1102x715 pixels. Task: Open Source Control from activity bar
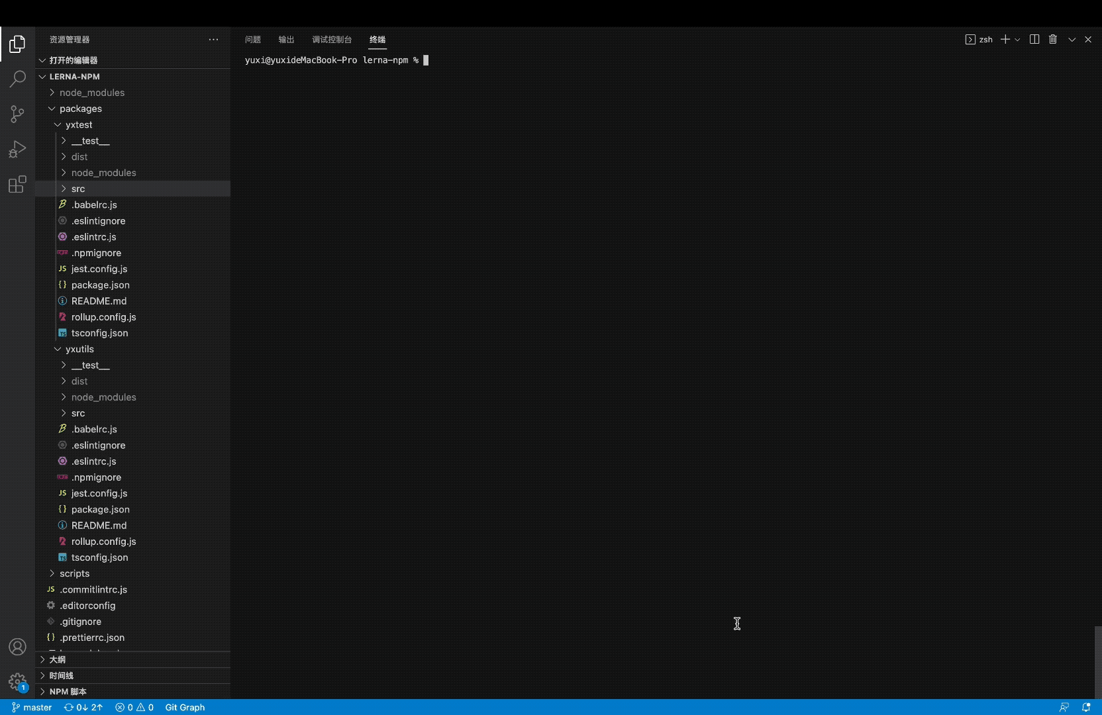pyautogui.click(x=17, y=114)
